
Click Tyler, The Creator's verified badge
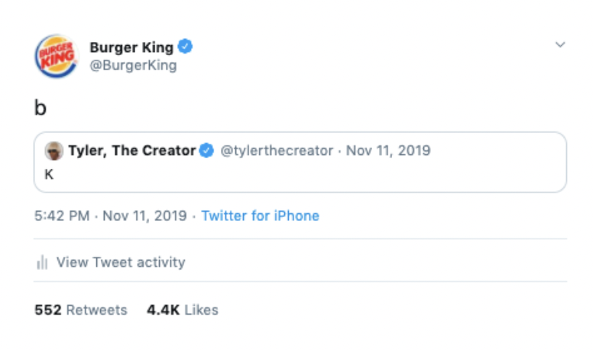[x=206, y=151]
